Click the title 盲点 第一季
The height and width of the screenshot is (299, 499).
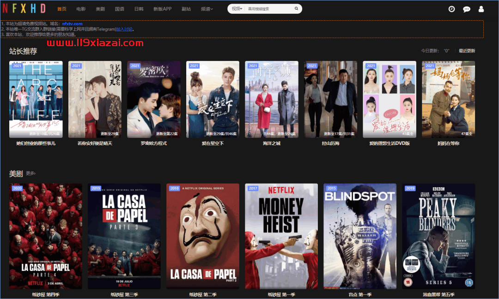[x=360, y=294]
